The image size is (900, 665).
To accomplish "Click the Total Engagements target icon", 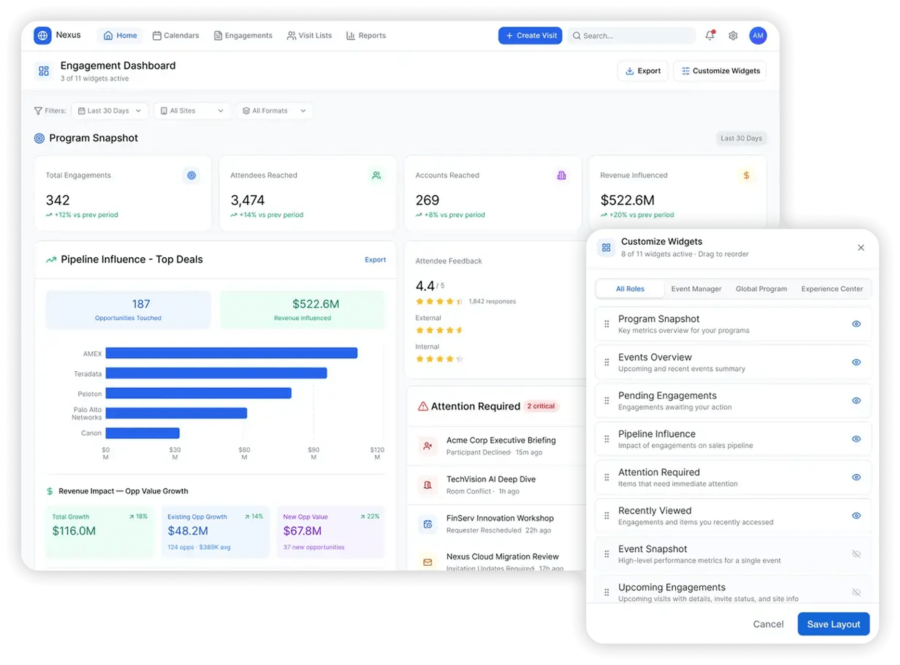I will pos(191,176).
